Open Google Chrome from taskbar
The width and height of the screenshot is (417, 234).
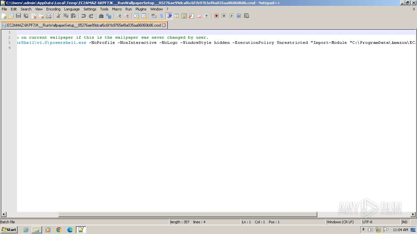59,230
